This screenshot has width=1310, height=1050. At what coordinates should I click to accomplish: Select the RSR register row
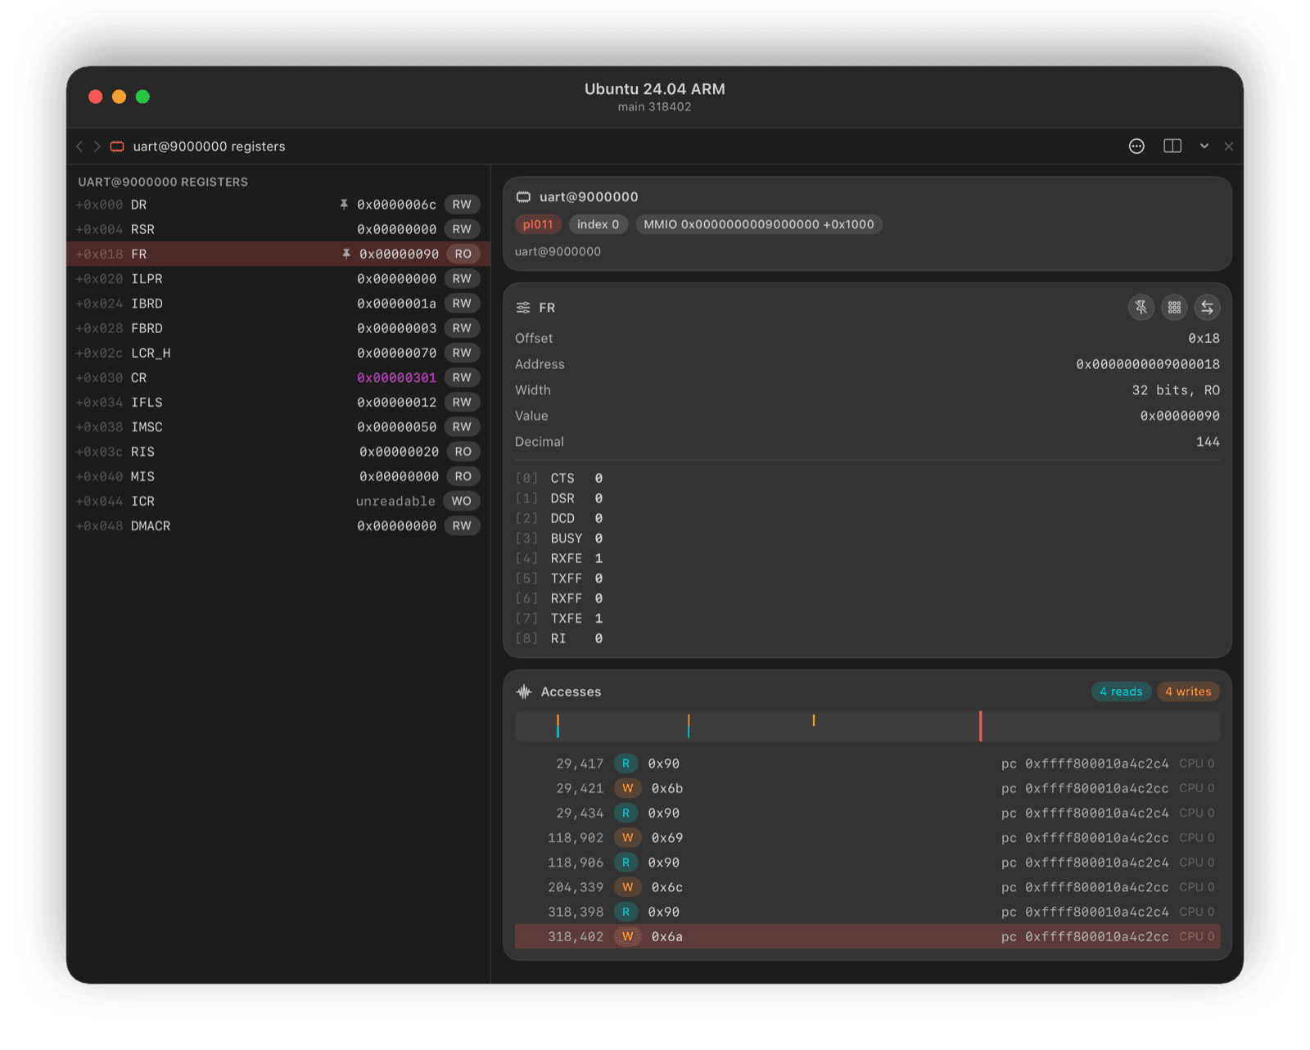pos(278,229)
